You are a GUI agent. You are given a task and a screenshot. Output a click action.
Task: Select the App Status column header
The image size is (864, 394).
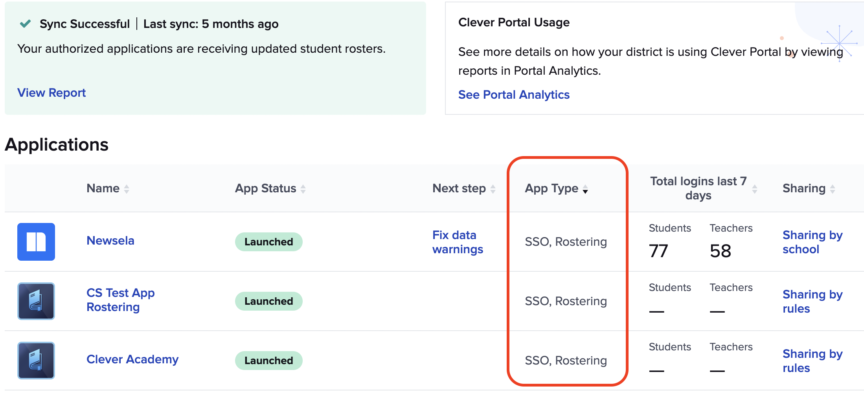pos(265,188)
